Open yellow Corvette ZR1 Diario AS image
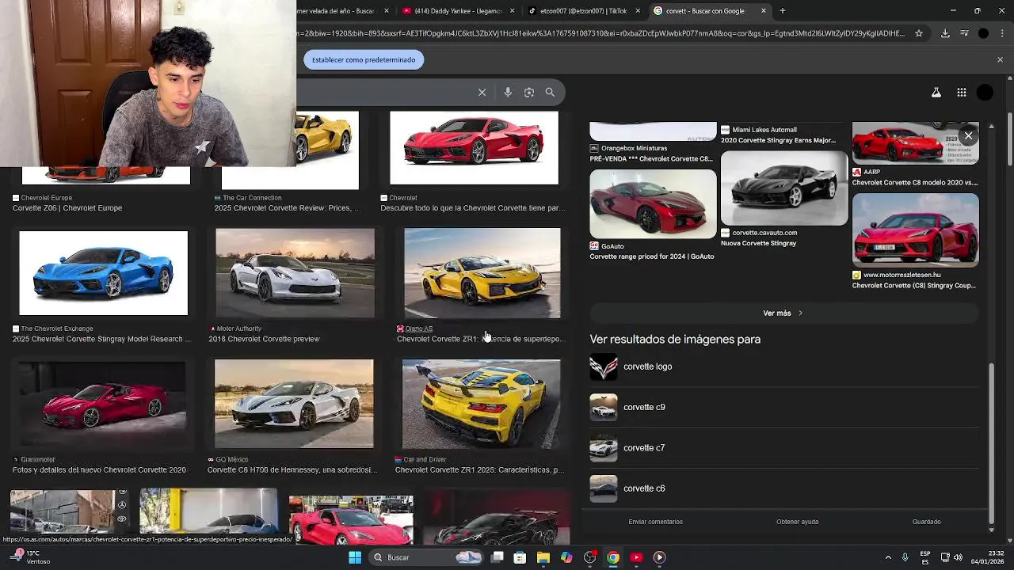The image size is (1014, 570). coord(482,273)
